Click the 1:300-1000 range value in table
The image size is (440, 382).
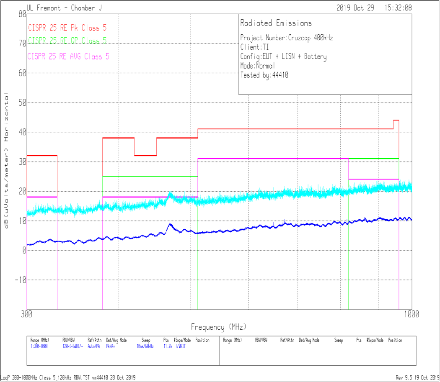point(40,346)
